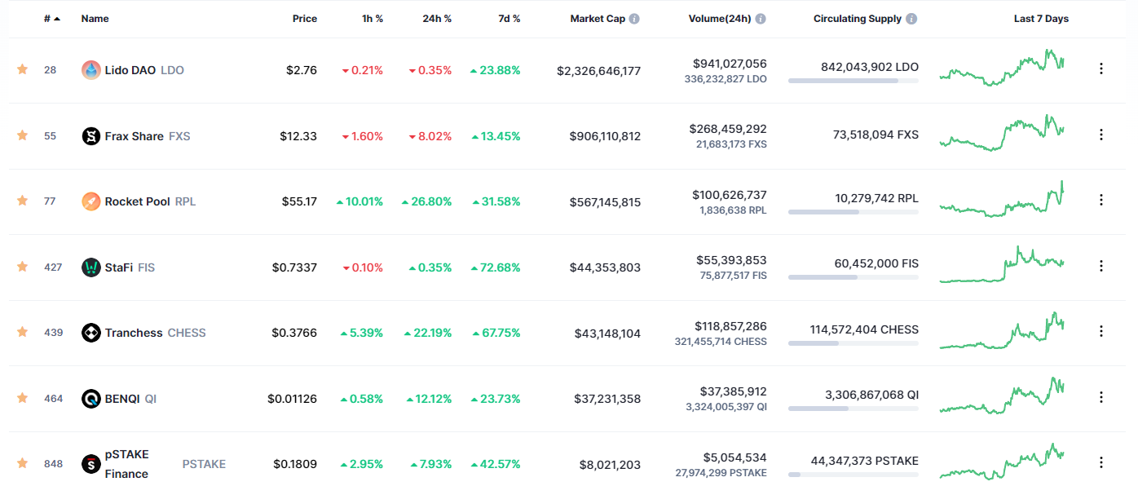View BENQI 7-day sparkline chart
Image resolution: width=1138 pixels, height=495 pixels.
point(1002,396)
